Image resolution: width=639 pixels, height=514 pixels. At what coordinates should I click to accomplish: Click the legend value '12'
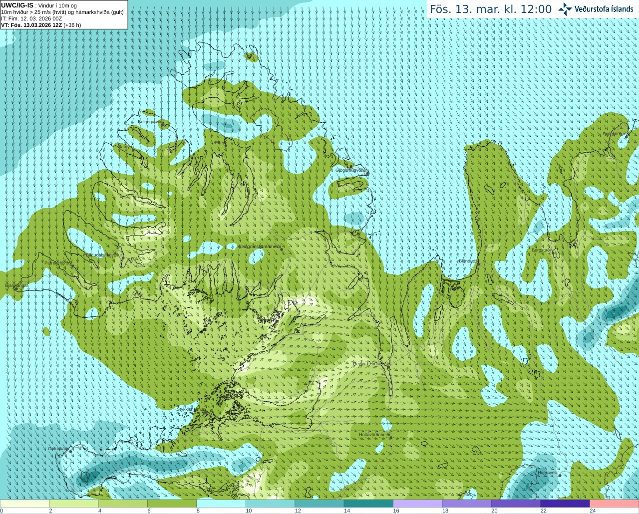point(298,511)
